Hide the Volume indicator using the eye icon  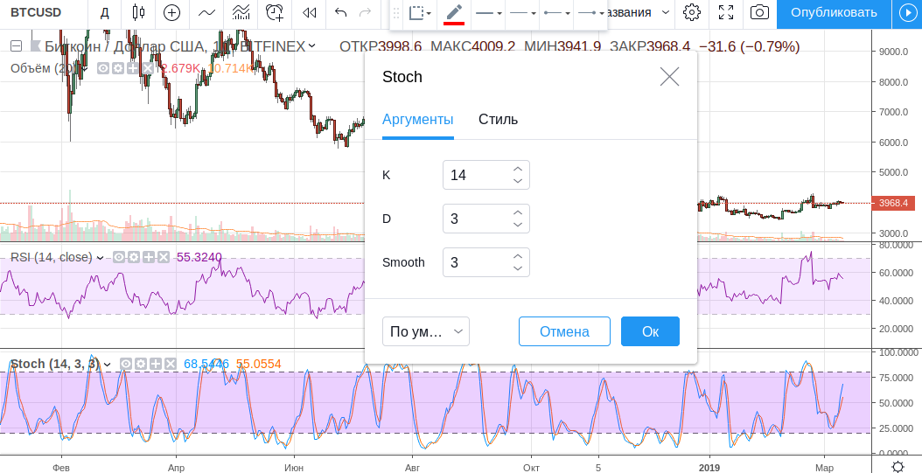click(x=103, y=68)
